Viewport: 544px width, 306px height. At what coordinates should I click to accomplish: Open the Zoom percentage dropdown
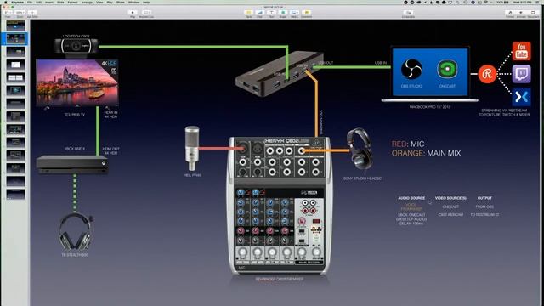[20, 14]
